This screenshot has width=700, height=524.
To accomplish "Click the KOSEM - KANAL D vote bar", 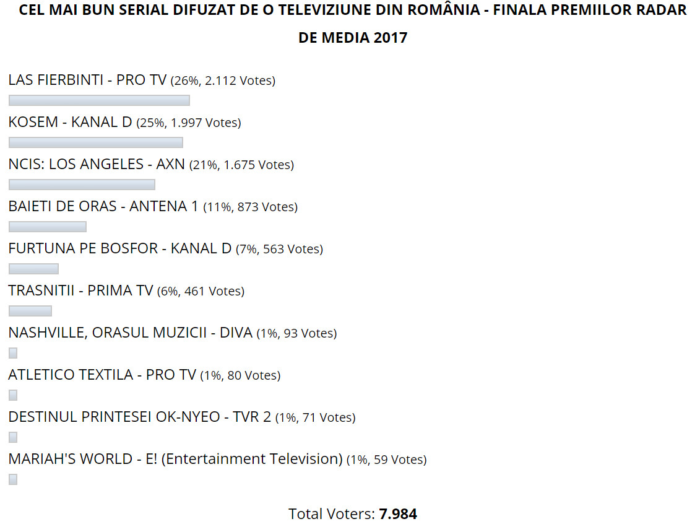I will pos(95,142).
